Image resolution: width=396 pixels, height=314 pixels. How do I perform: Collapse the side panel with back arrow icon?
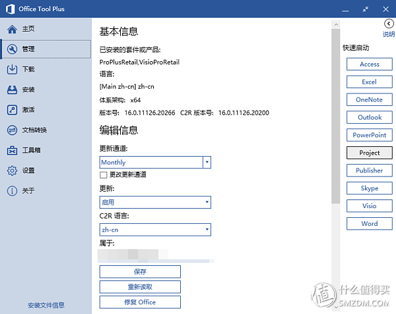389,24
